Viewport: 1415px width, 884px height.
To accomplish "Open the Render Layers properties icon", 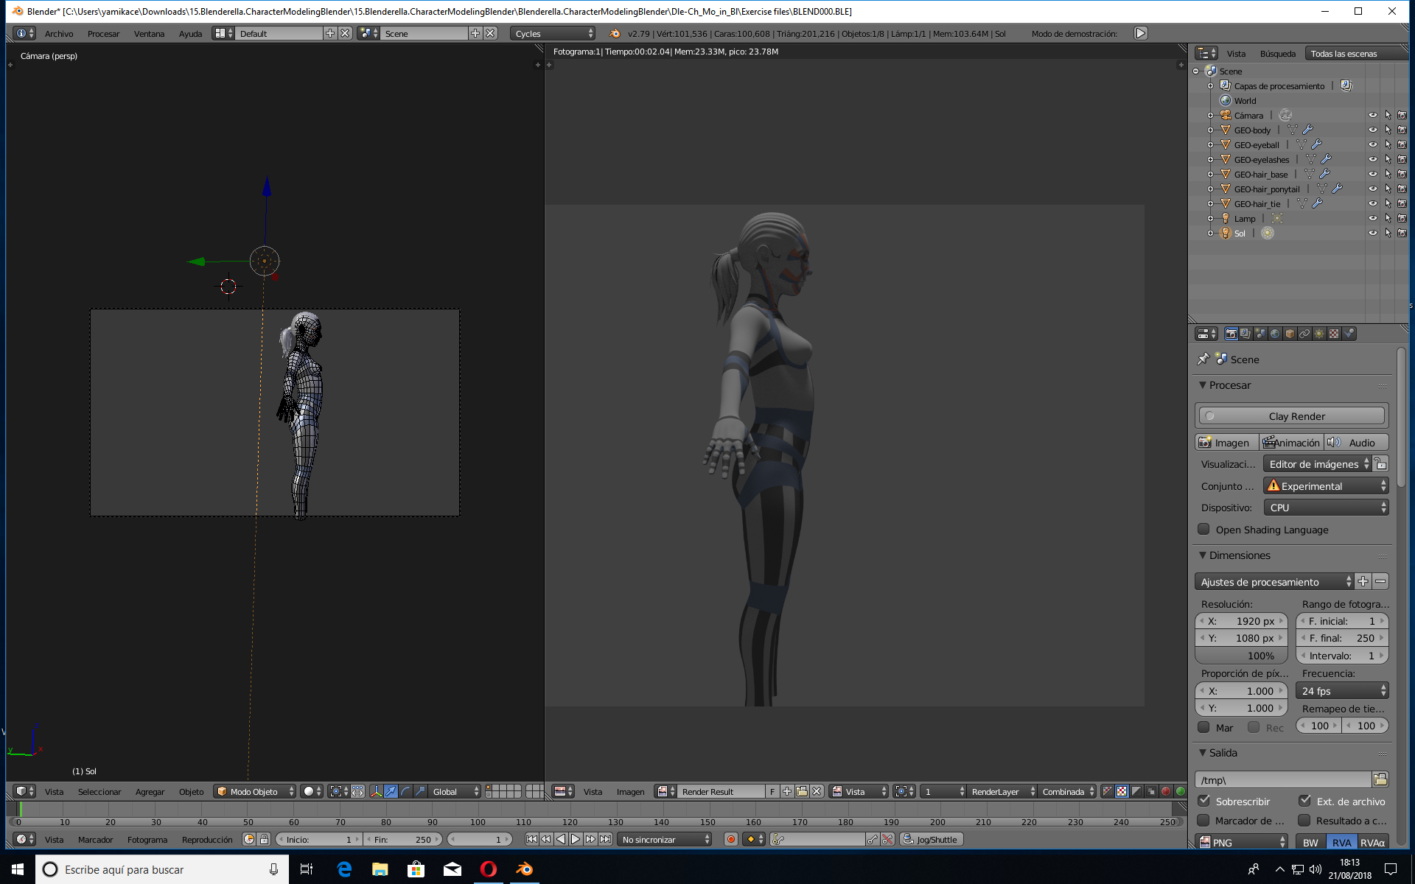I will [1245, 334].
